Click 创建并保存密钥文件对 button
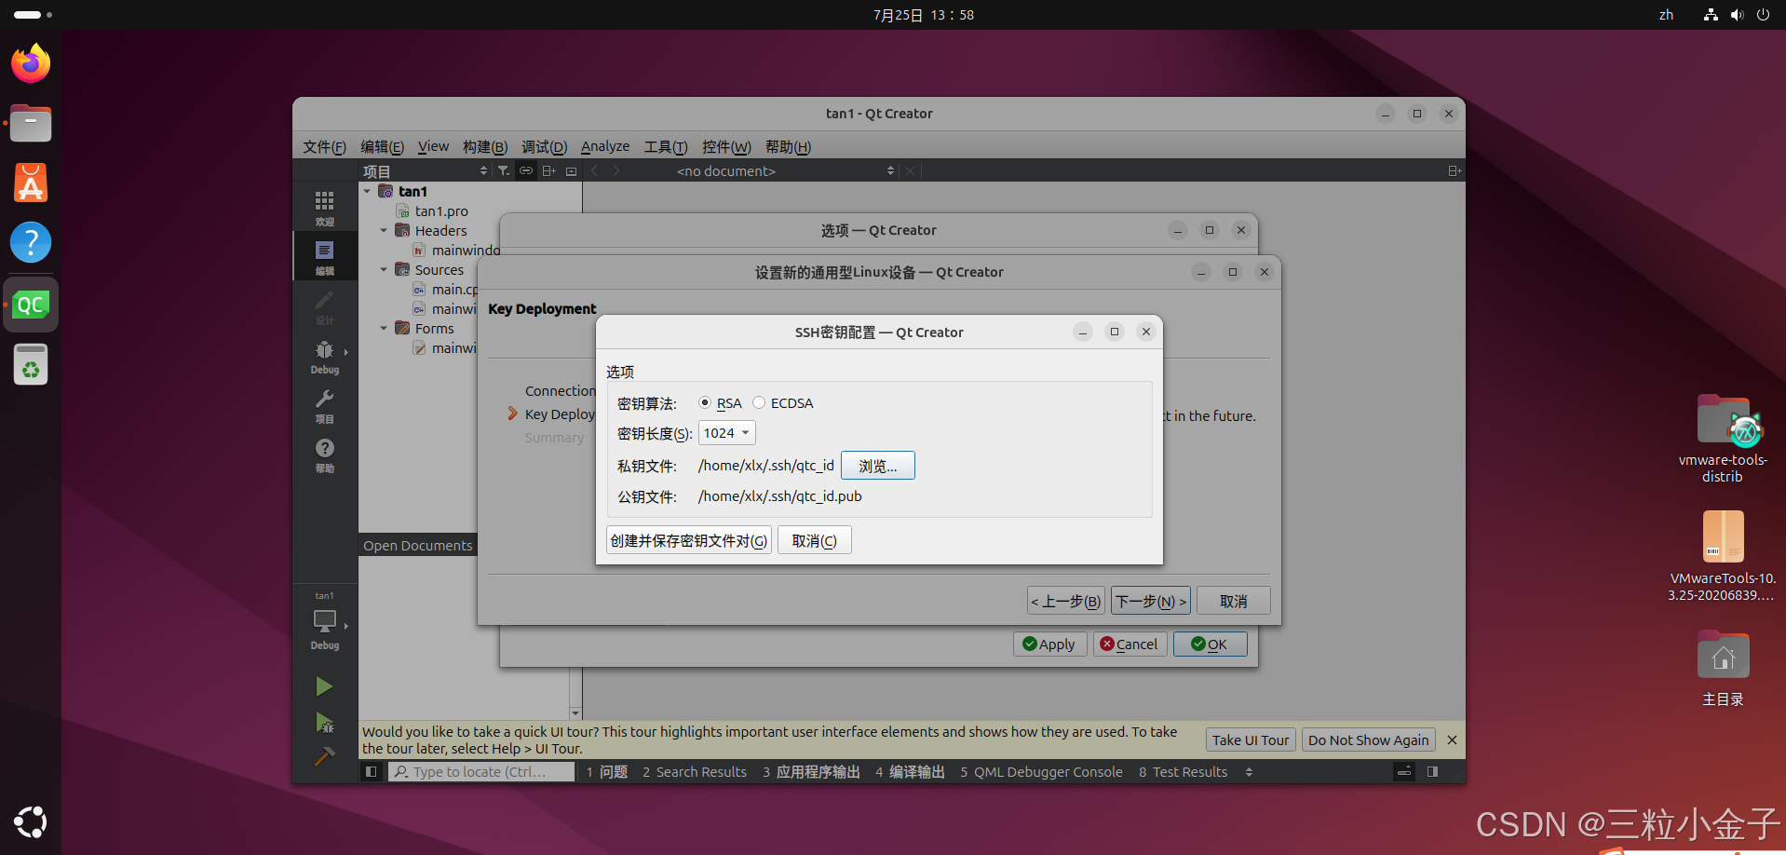The width and height of the screenshot is (1786, 855). pyautogui.click(x=689, y=540)
